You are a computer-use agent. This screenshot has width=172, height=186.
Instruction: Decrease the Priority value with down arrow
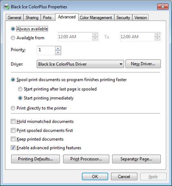point(58,53)
